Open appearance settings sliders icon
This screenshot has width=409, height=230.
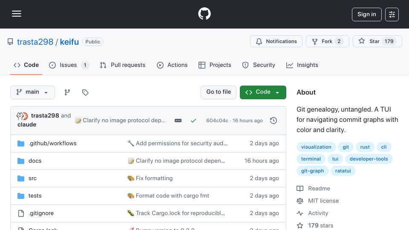[392, 14]
